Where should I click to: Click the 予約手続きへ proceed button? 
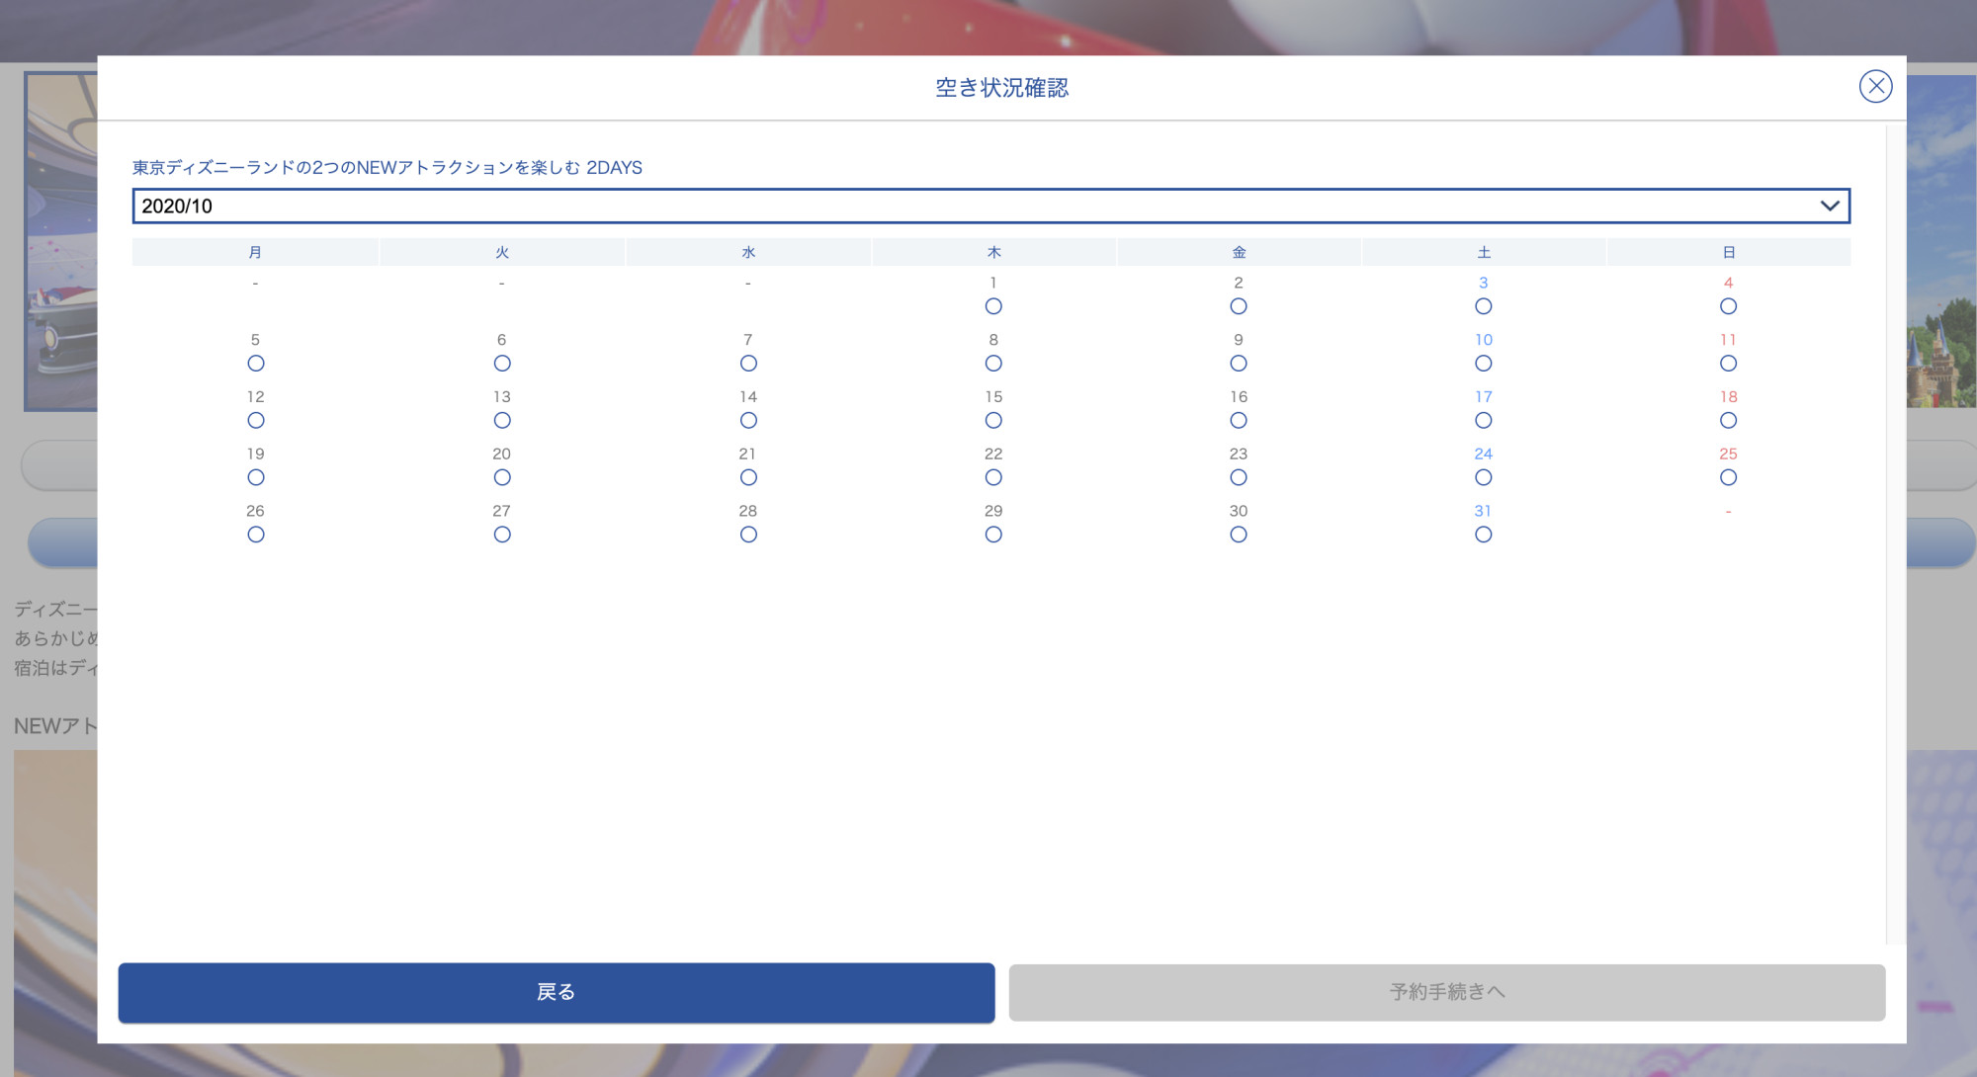[1447, 992]
